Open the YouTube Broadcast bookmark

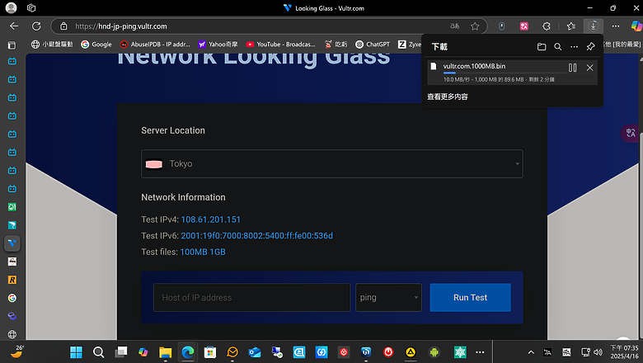[x=280, y=45]
